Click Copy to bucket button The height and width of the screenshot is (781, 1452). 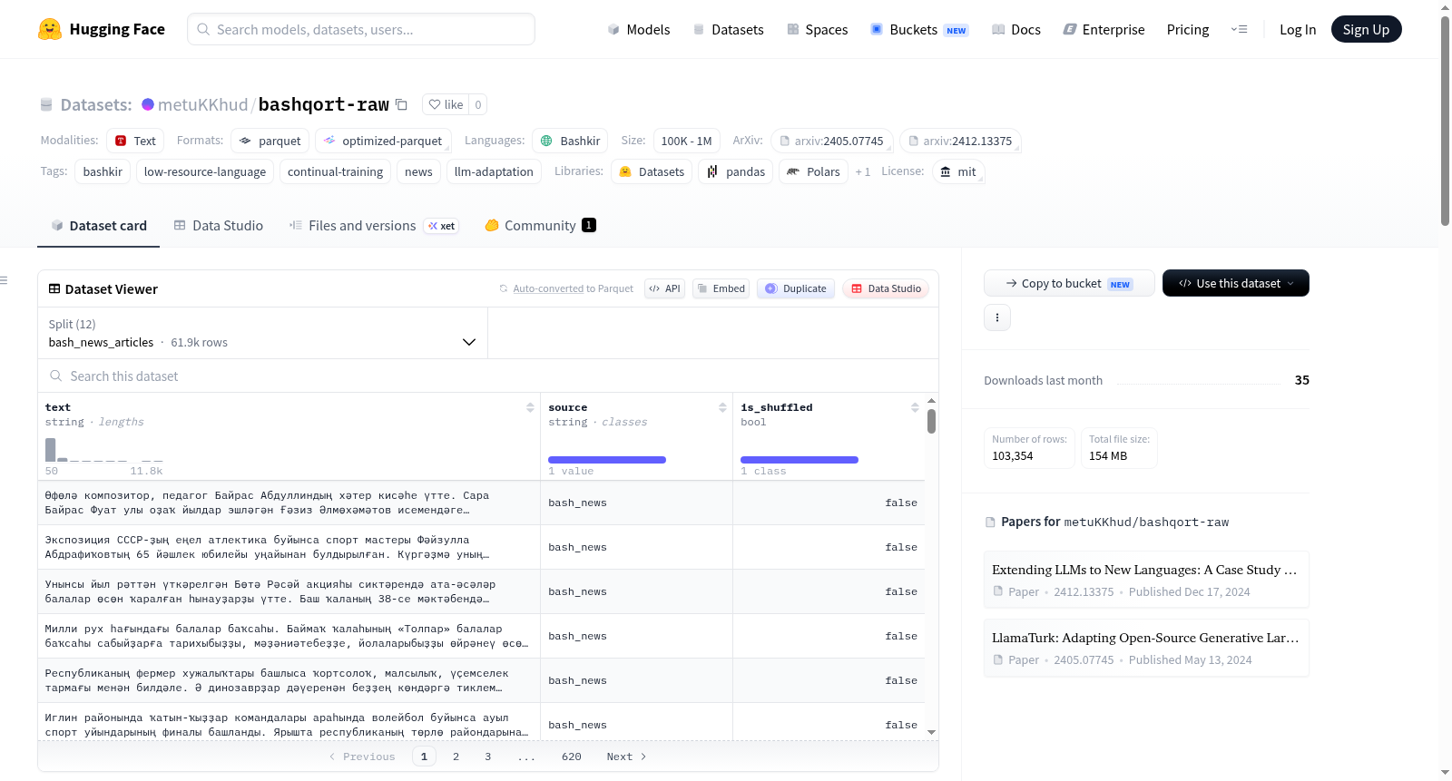tap(1069, 283)
